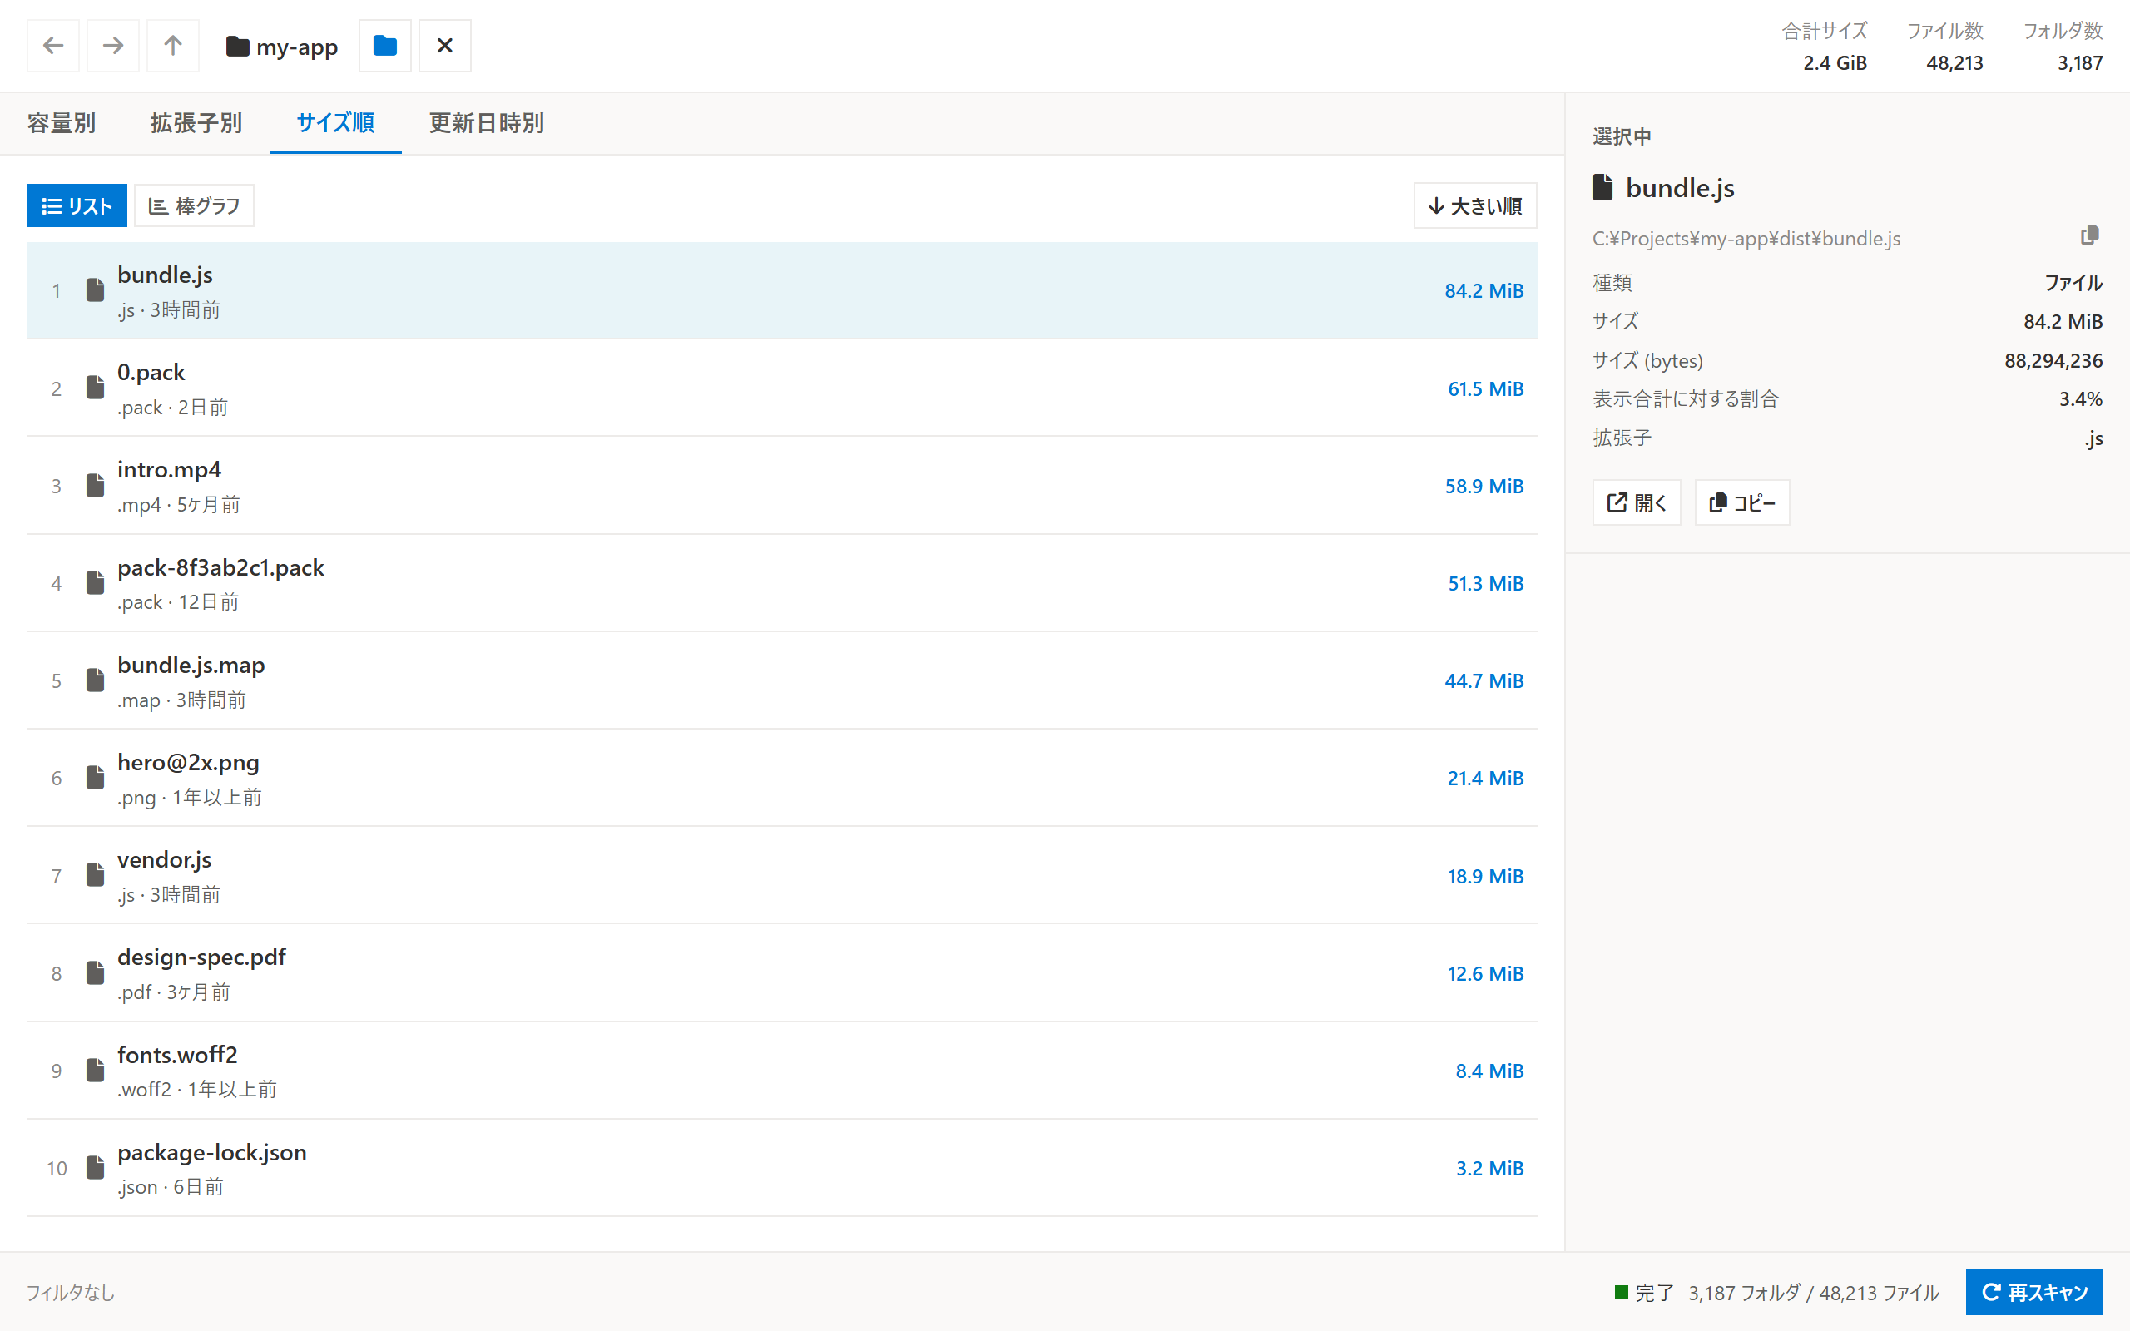Click green 完了 status indicator

pyautogui.click(x=1622, y=1291)
